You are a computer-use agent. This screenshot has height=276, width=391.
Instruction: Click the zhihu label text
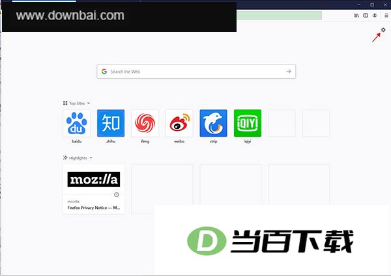tap(111, 141)
